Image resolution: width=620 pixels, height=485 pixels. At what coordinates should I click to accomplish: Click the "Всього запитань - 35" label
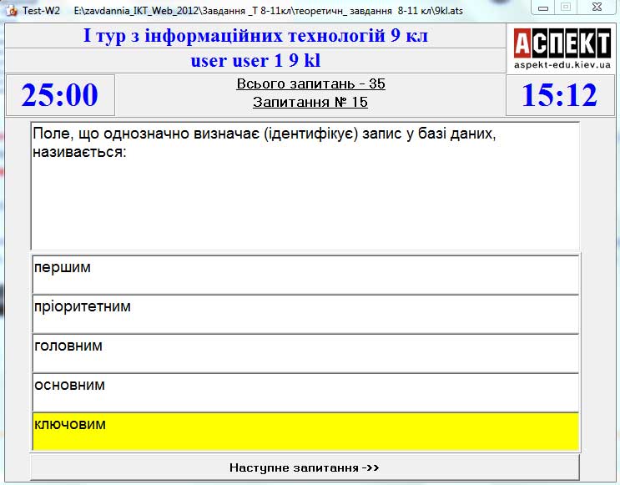click(x=310, y=84)
